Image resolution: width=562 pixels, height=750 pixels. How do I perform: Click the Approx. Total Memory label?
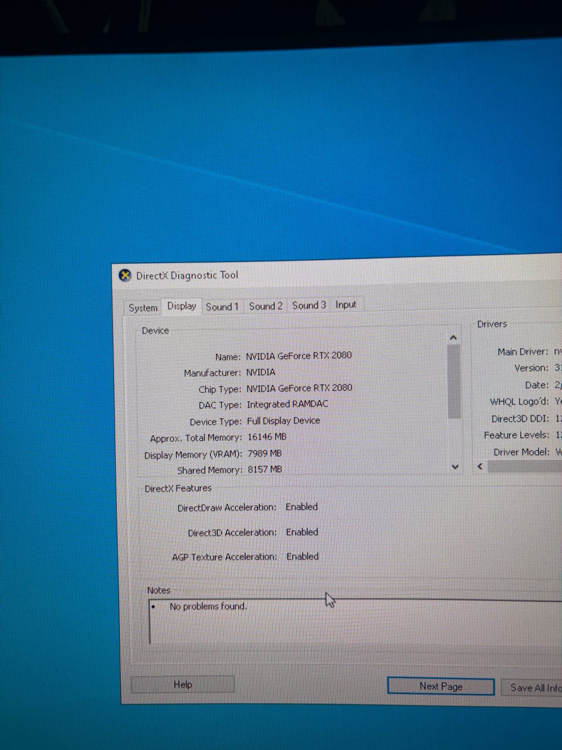196,438
